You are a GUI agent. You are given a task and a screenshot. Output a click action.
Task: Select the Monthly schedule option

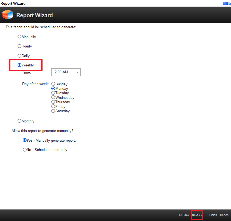[19, 121]
